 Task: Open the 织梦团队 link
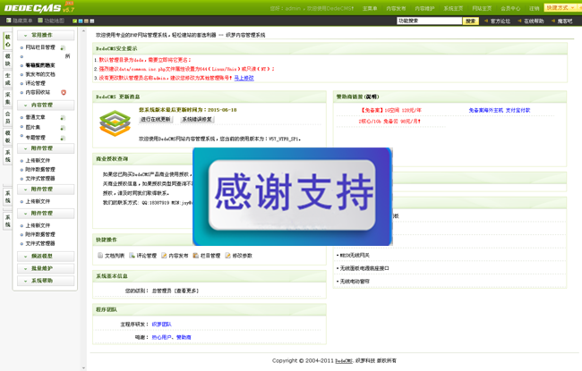point(161,325)
